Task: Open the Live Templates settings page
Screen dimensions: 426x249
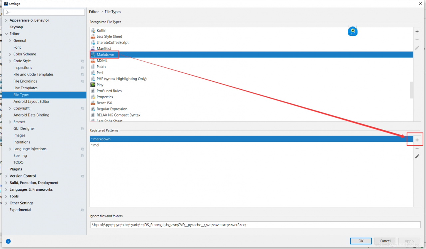Action: pos(25,88)
